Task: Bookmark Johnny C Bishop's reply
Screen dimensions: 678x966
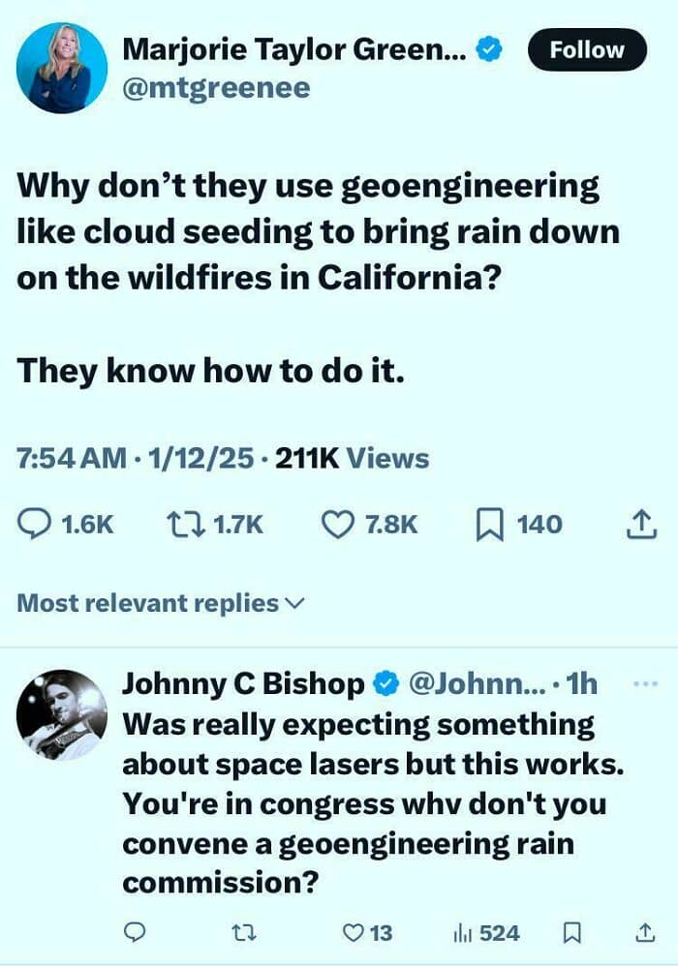Action: point(572,933)
